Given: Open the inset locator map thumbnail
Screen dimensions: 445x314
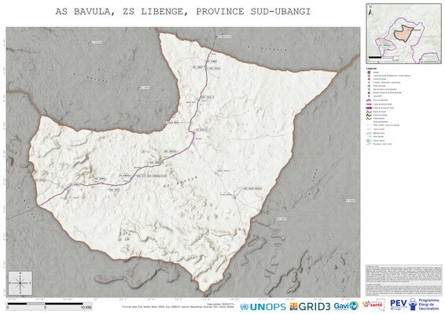Looking at the screenshot, I should click(403, 33).
